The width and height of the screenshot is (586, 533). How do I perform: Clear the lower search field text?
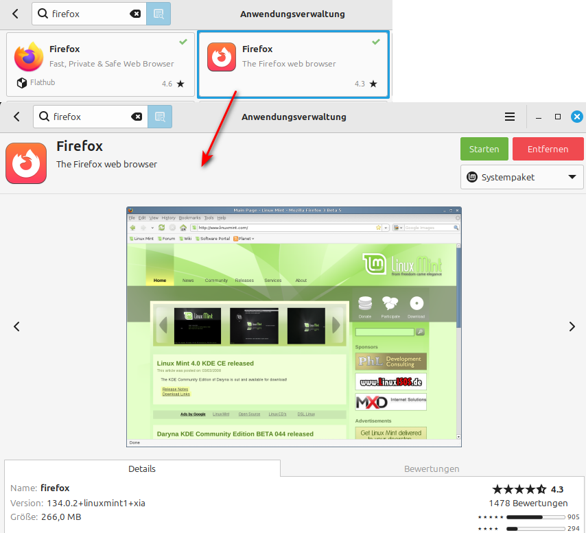point(137,117)
